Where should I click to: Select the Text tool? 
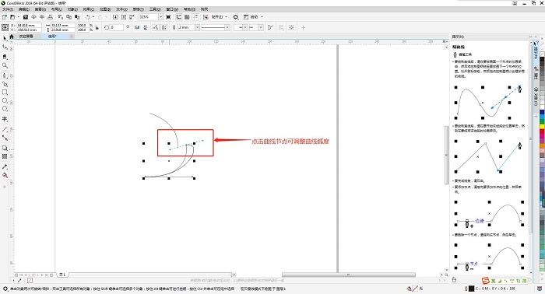5,119
